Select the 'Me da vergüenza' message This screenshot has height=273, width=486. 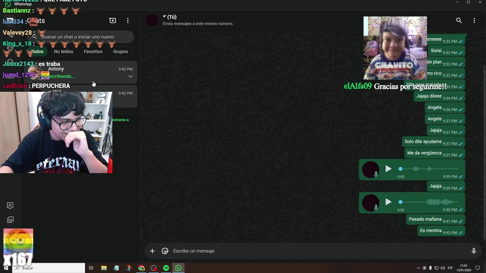click(x=434, y=153)
